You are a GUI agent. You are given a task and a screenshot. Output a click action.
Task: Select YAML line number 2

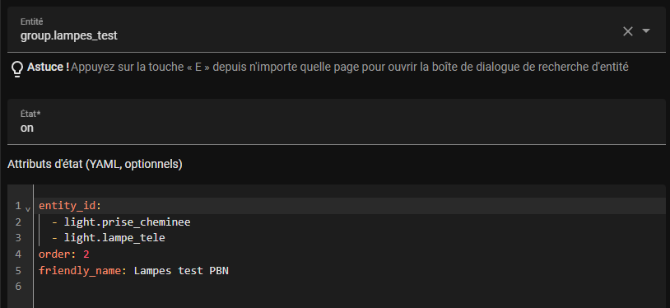click(18, 222)
